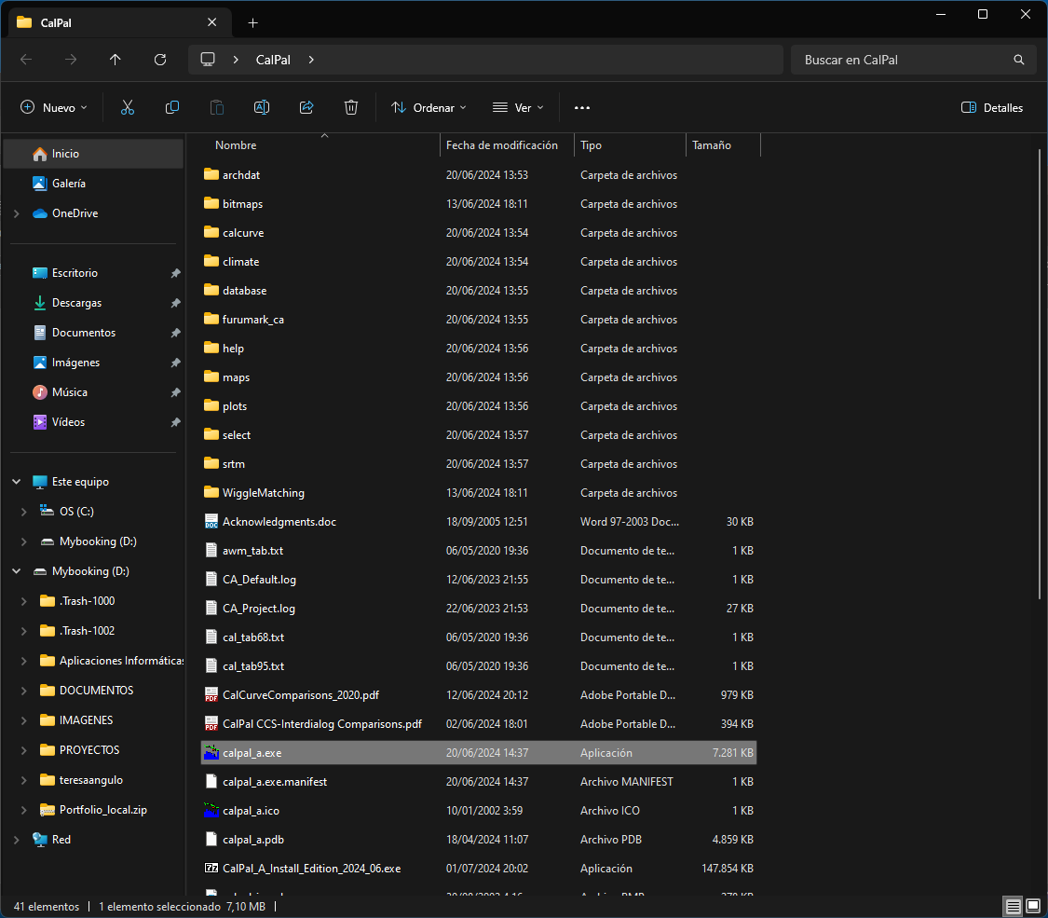1048x918 pixels.
Task: Click the Cut scissors icon in toolbar
Action: [128, 107]
